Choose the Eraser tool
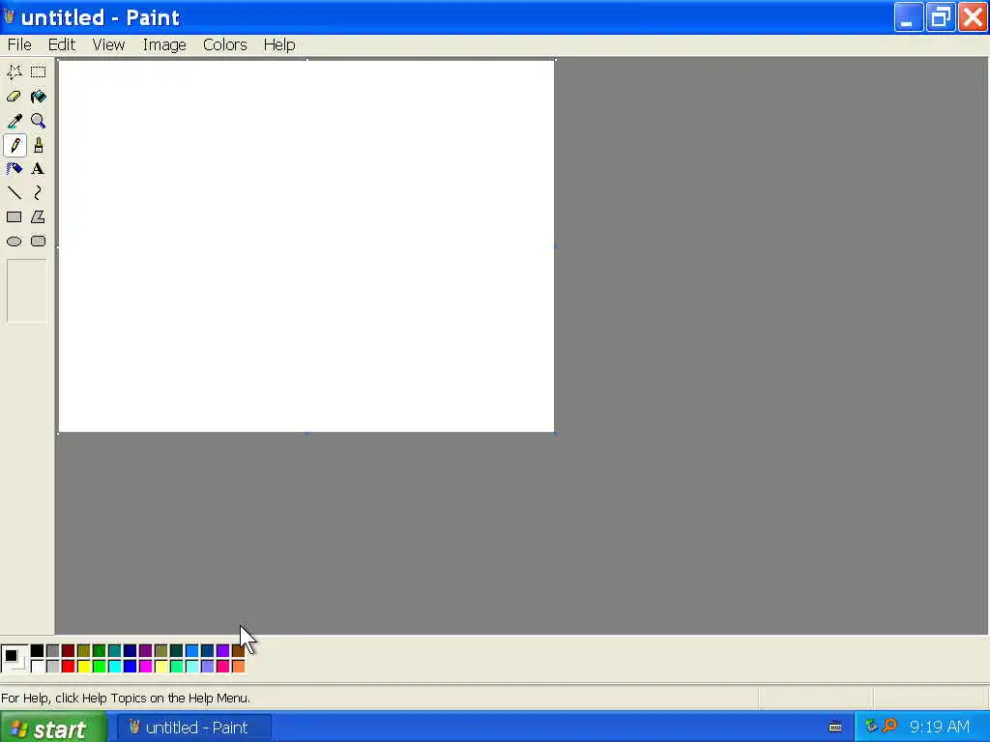This screenshot has height=742, width=990. 15,97
